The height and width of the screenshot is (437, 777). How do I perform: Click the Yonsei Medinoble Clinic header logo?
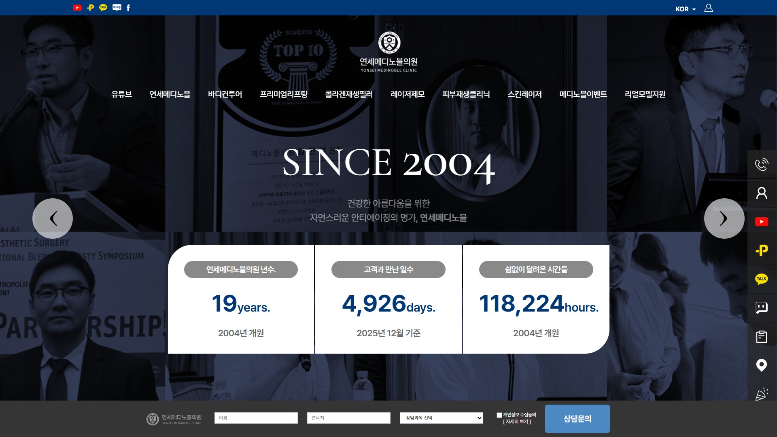(389, 52)
